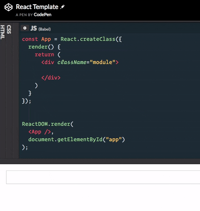
Task: Click the CodePen logo icon
Action: point(8,7)
